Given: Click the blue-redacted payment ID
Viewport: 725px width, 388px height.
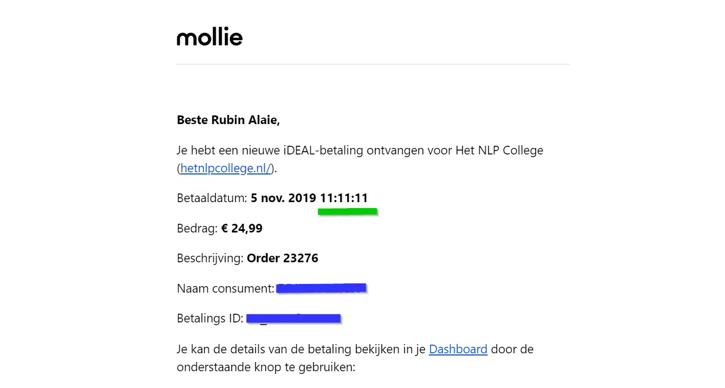Looking at the screenshot, I should (293, 319).
